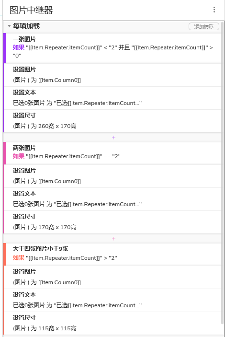Open 设置尺寸 action with 115宽 x 115高
225x337 pixels.
112,324
